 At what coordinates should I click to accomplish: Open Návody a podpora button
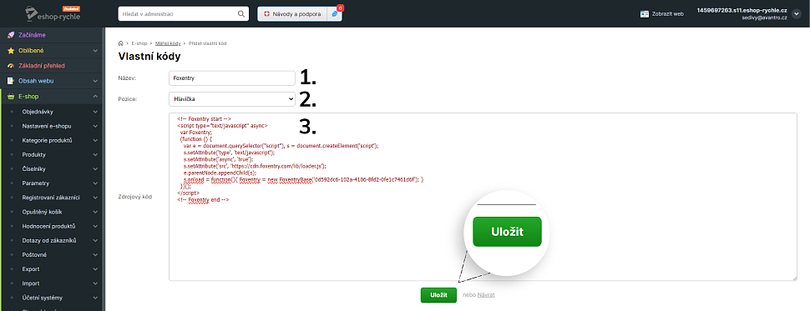point(292,14)
